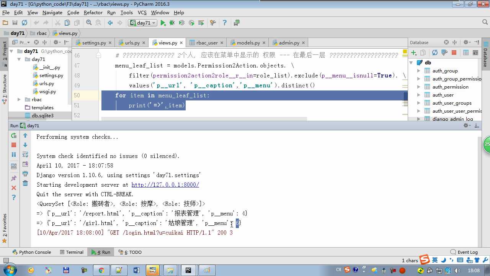Image resolution: width=490 pixels, height=276 pixels.
Task: Click the Cut scissors toolbar icon
Action: tap(58, 23)
